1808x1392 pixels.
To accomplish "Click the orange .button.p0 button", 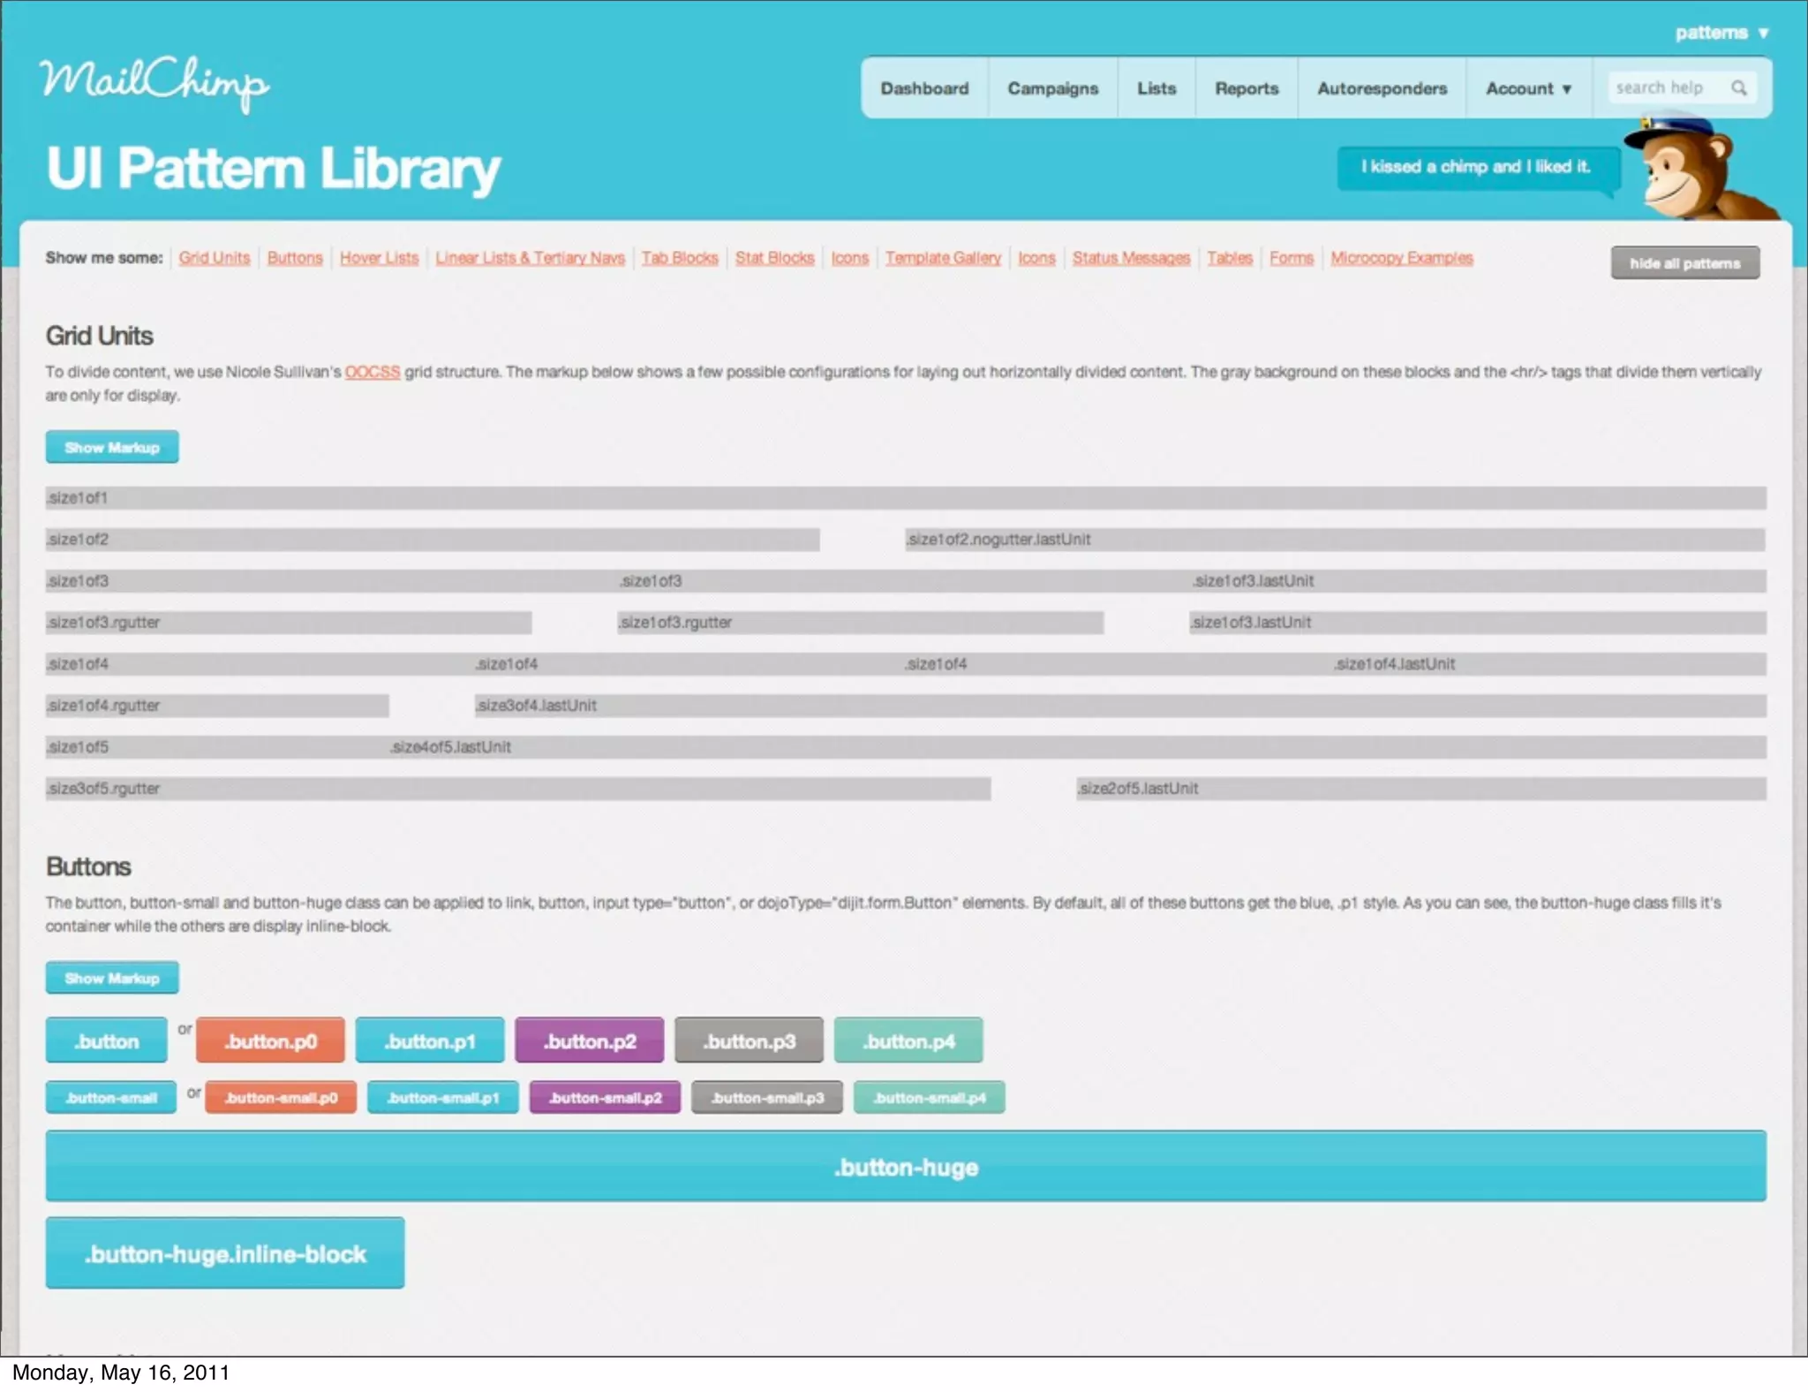I will click(x=270, y=1040).
